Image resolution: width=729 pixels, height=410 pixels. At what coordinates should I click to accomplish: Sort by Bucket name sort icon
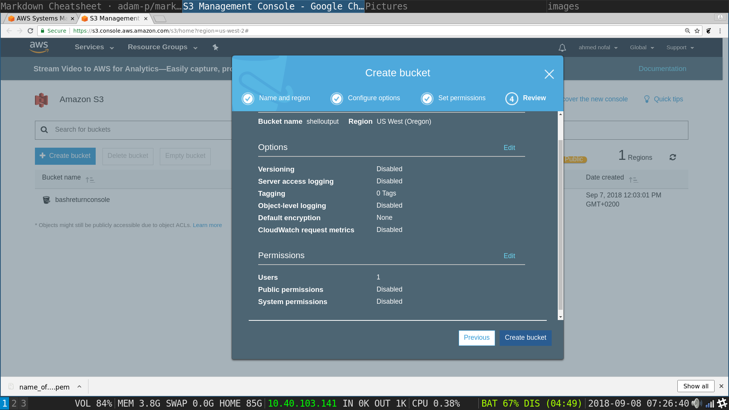(90, 180)
